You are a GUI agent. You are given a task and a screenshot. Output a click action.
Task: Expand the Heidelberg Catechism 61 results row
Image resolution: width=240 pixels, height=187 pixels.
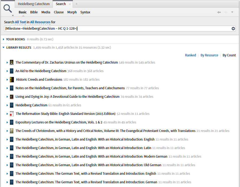click(7, 105)
